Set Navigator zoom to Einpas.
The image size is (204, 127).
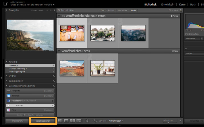pyautogui.click(x=34, y=10)
